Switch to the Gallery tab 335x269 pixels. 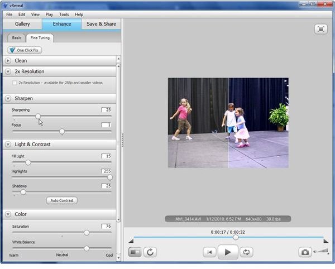coord(22,24)
